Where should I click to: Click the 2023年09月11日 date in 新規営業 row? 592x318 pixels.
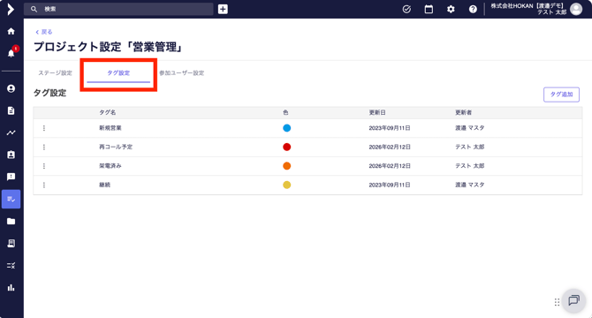[390, 128]
